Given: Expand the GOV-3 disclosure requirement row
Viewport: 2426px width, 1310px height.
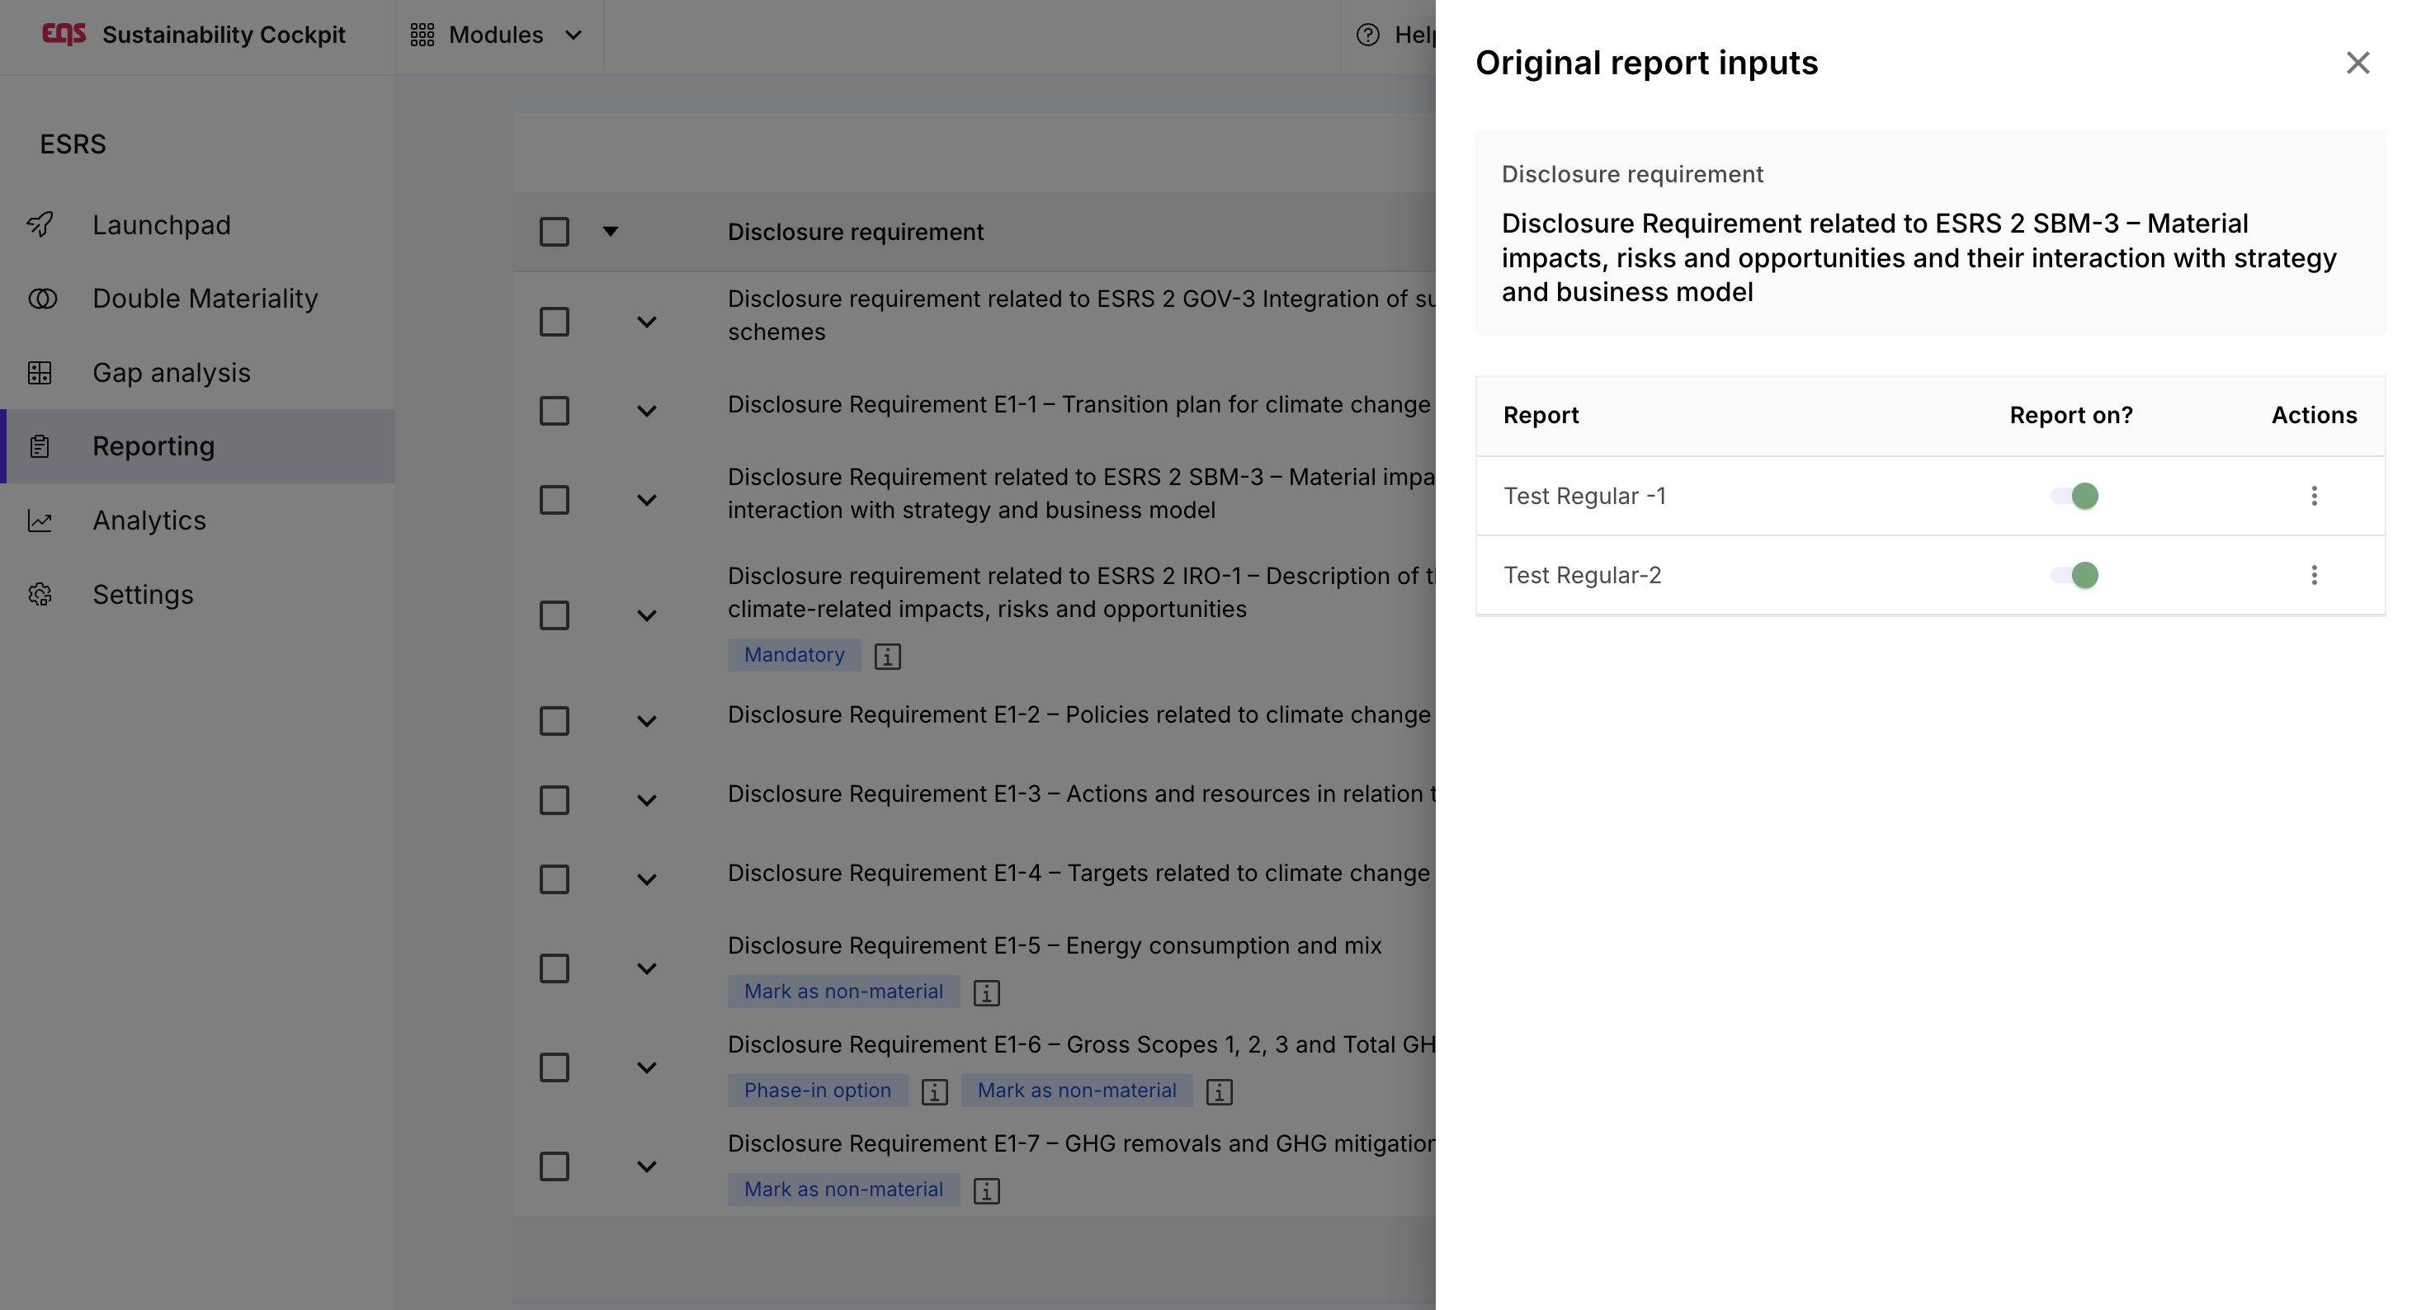Looking at the screenshot, I should [646, 322].
